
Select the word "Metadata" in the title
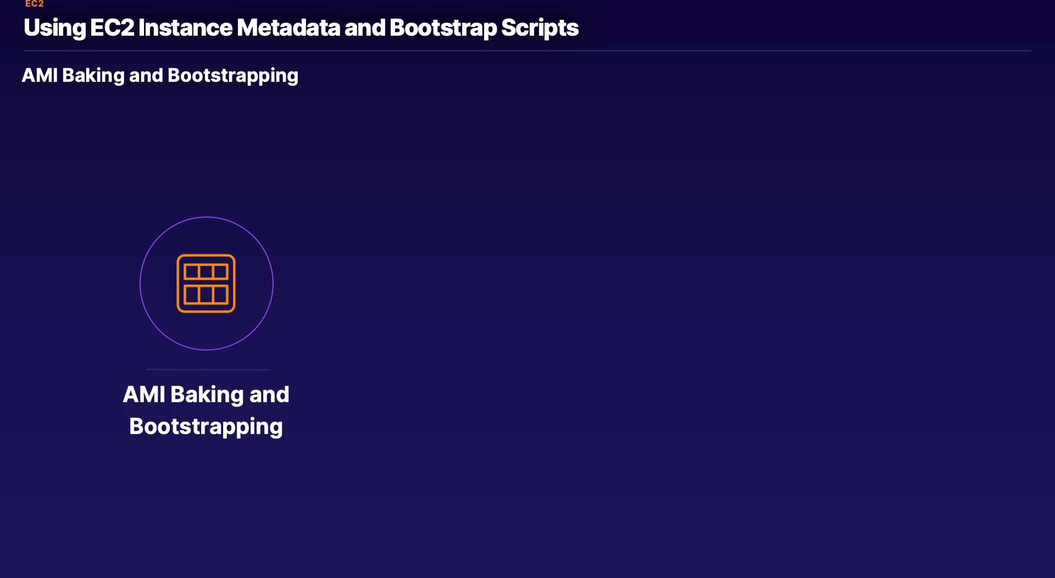tap(288, 28)
